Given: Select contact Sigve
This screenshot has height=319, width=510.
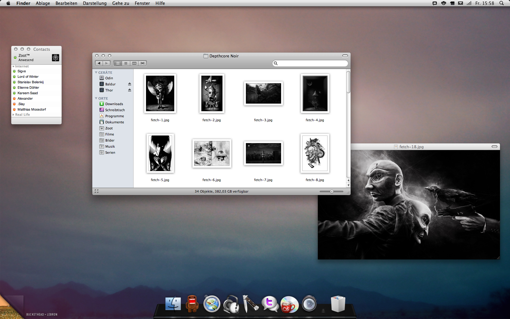Looking at the screenshot, I should click(x=22, y=71).
